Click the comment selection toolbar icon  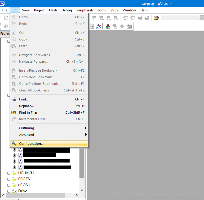click(x=140, y=18)
